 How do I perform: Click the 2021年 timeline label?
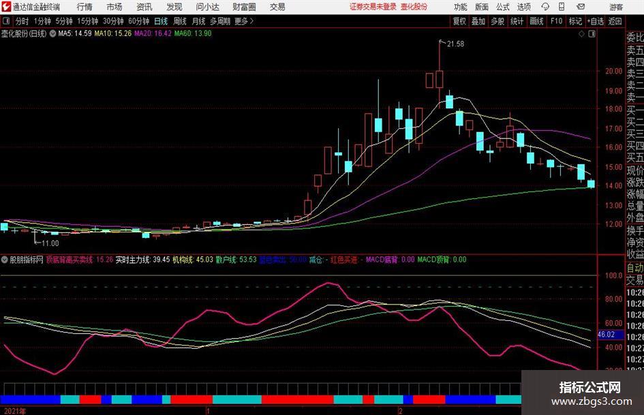point(15,411)
